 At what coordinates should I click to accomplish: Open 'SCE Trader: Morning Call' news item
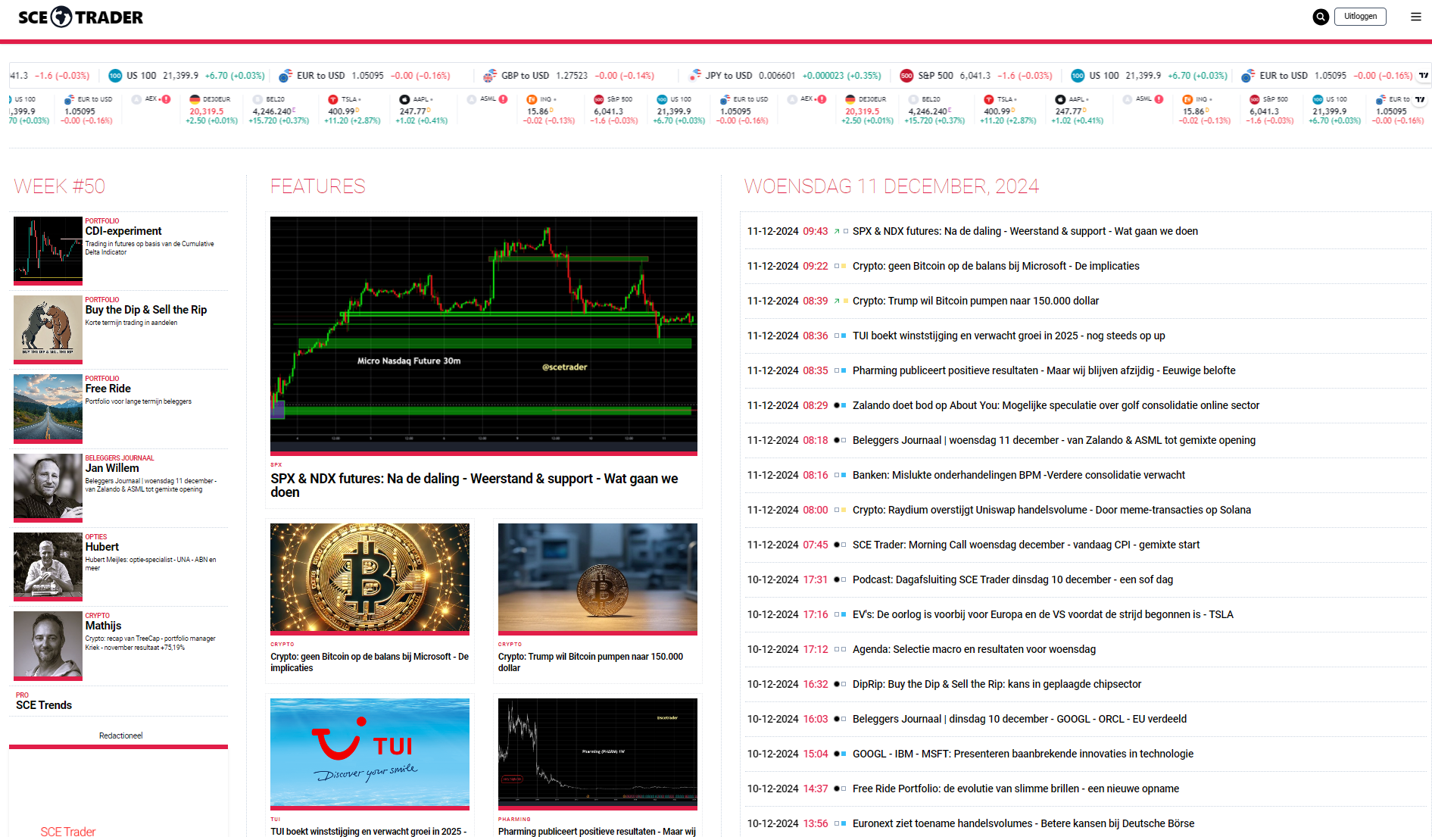pyautogui.click(x=1026, y=545)
